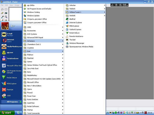Open WinRAR folder
Image resolution: width=154 pixels, height=115 pixels.
[85, 16]
